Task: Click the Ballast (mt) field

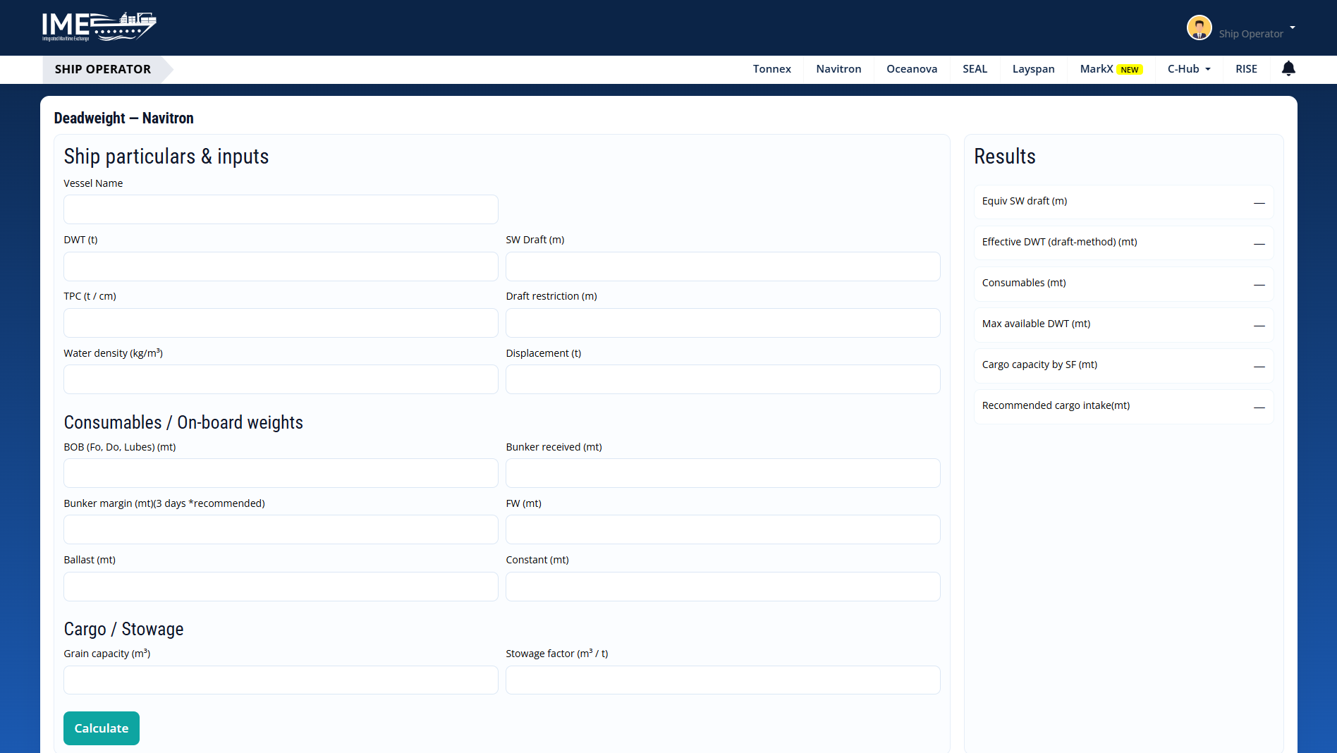Action: (281, 587)
